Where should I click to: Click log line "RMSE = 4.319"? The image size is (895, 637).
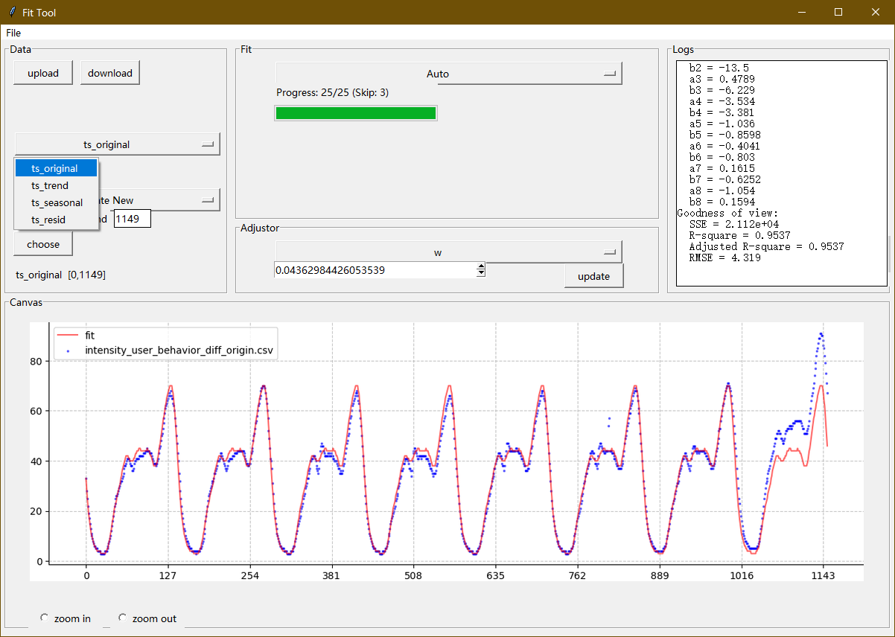pos(726,257)
